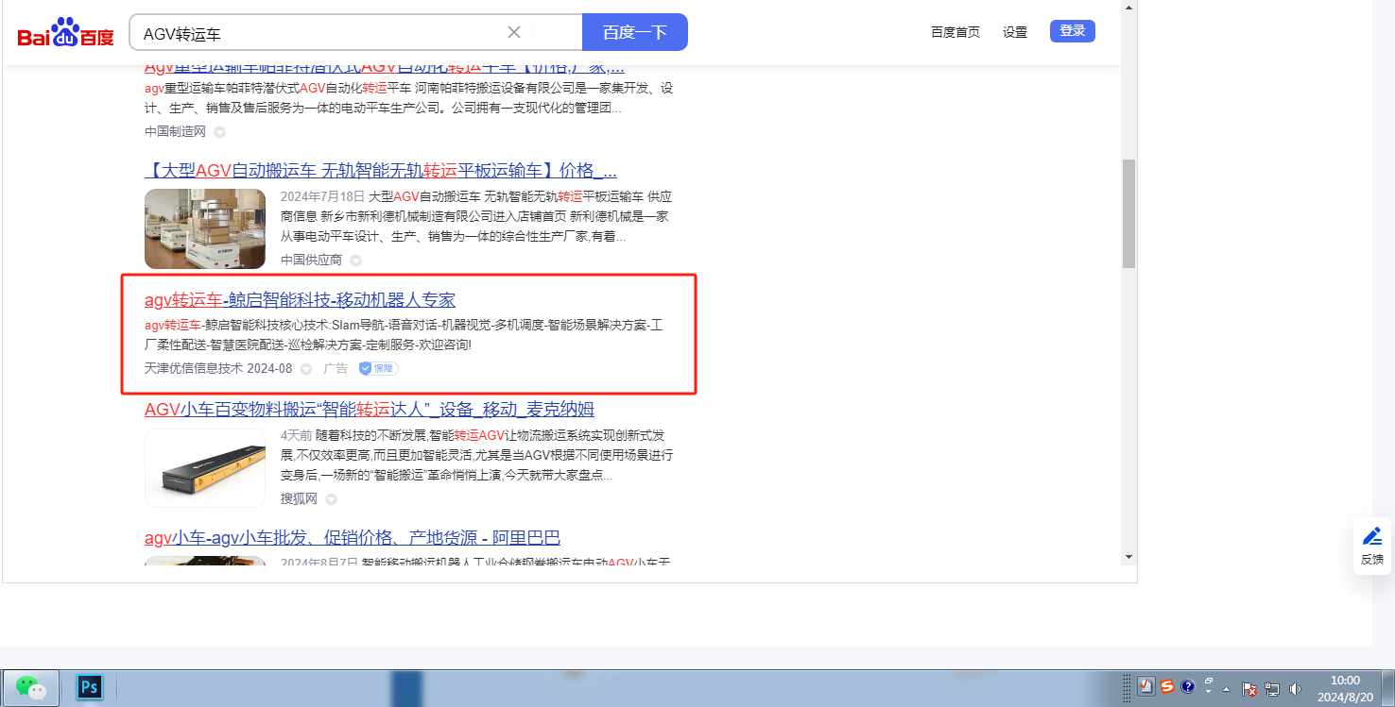This screenshot has width=1395, height=707.
Task: Open the 反馈 feedback pencil icon
Action: (1372, 537)
